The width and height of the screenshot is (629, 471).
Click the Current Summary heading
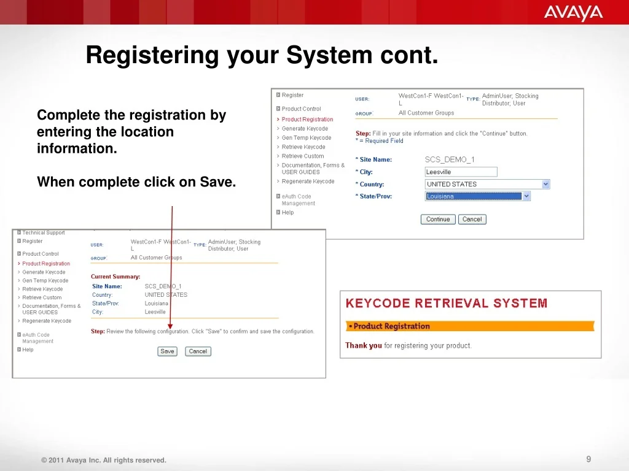tap(115, 277)
